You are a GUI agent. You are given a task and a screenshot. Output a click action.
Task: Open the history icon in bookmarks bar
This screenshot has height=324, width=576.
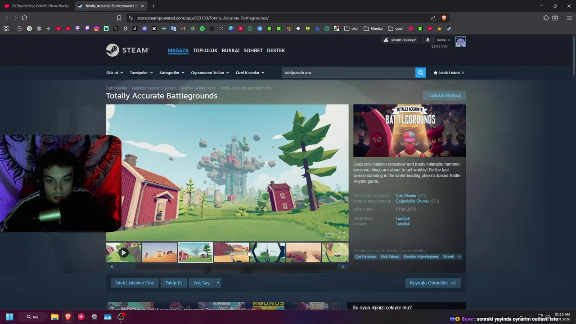(20, 28)
